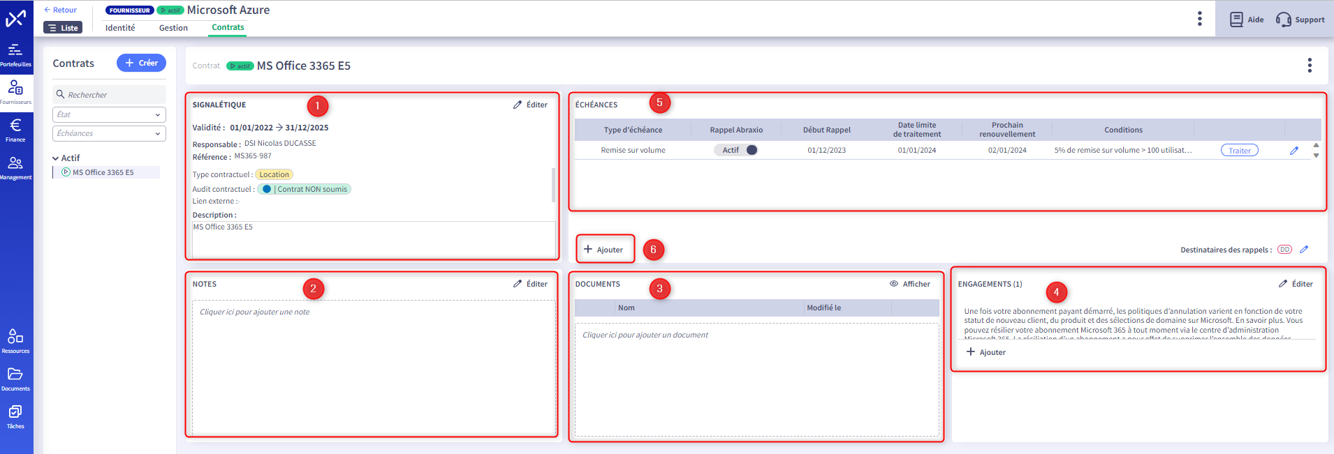Create a new contract with Créer
Image resolution: width=1334 pixels, height=454 pixels.
pyautogui.click(x=141, y=63)
